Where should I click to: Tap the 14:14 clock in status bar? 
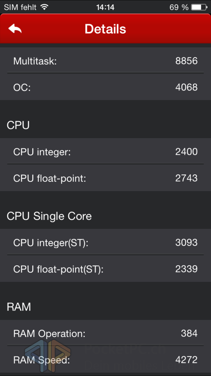105,7
